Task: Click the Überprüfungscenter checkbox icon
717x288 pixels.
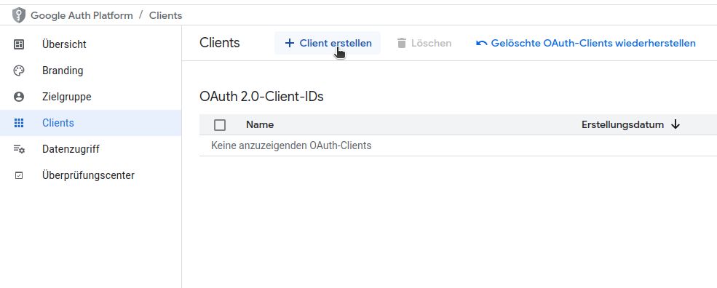Action: pos(19,175)
